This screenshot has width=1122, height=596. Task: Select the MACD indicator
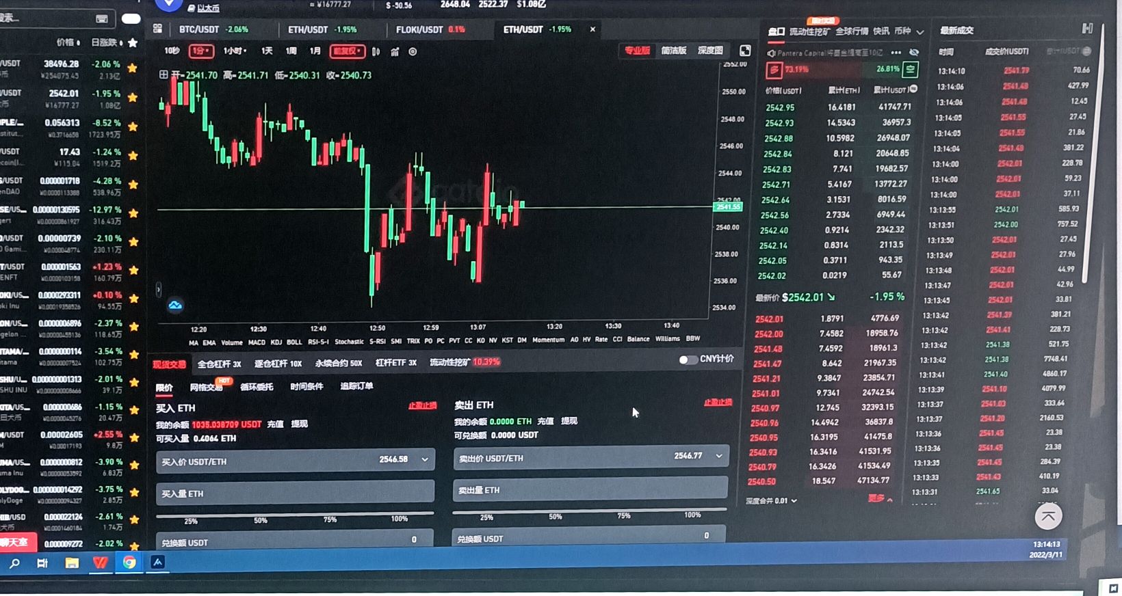click(x=257, y=342)
